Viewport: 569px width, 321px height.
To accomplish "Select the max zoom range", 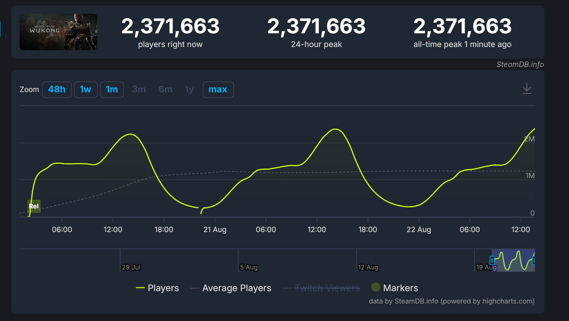I will coord(218,90).
